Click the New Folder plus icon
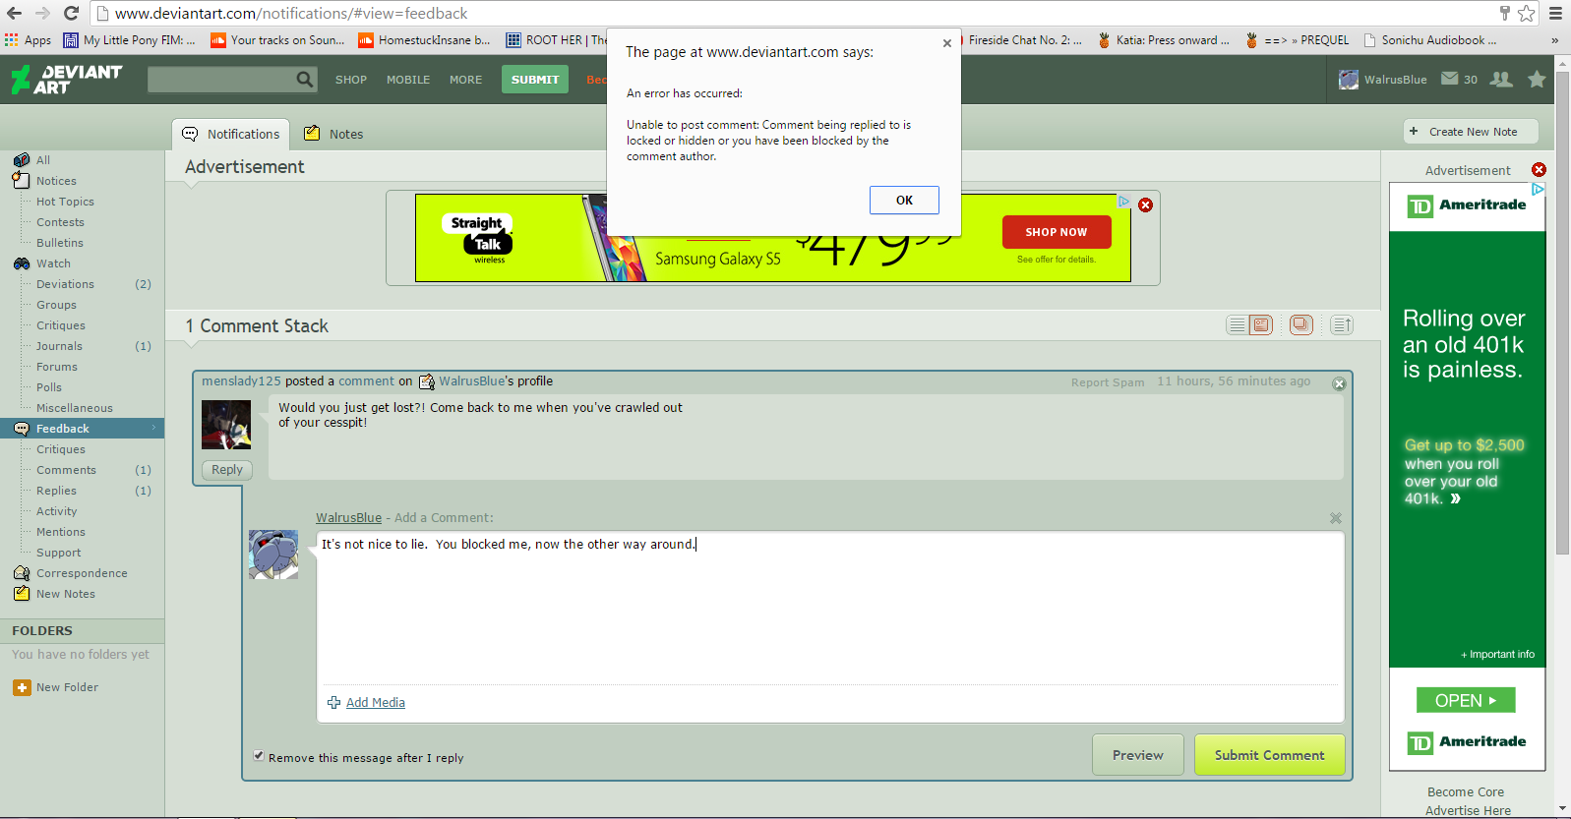The image size is (1571, 819). pos(22,687)
